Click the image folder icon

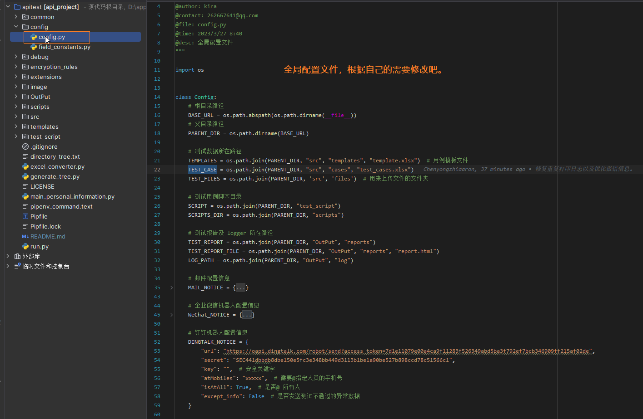click(x=25, y=87)
